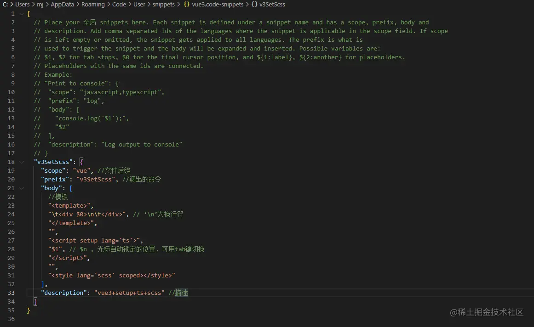The width and height of the screenshot is (534, 327).
Task: Click the empty string "" on line 30
Action: tap(52, 266)
